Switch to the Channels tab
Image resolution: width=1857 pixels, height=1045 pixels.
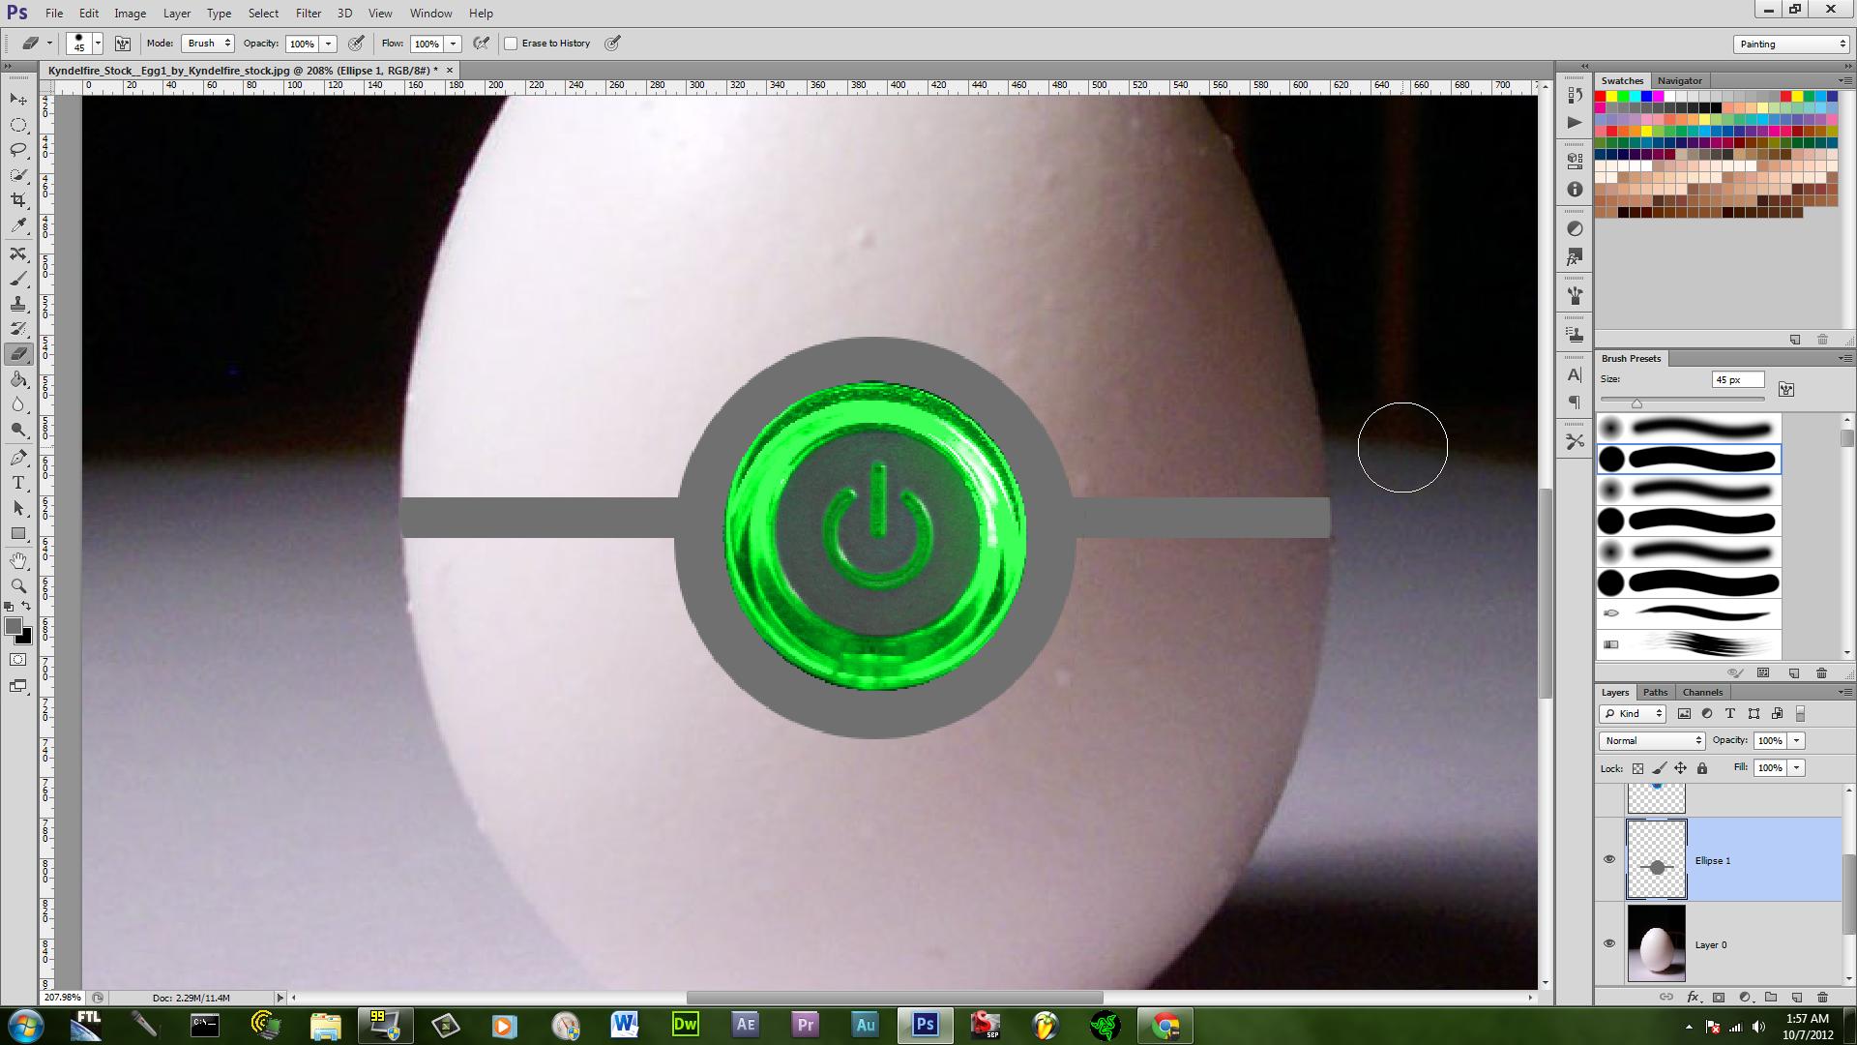1702,692
